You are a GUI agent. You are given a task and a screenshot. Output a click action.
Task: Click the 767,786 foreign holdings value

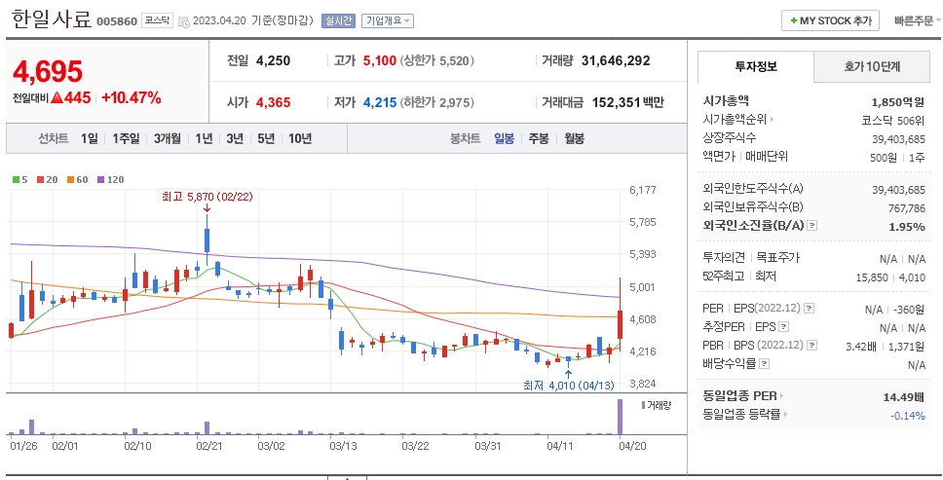coord(906,208)
